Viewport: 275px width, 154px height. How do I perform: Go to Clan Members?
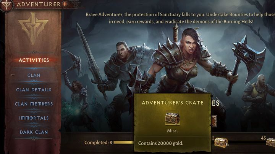(x=34, y=104)
